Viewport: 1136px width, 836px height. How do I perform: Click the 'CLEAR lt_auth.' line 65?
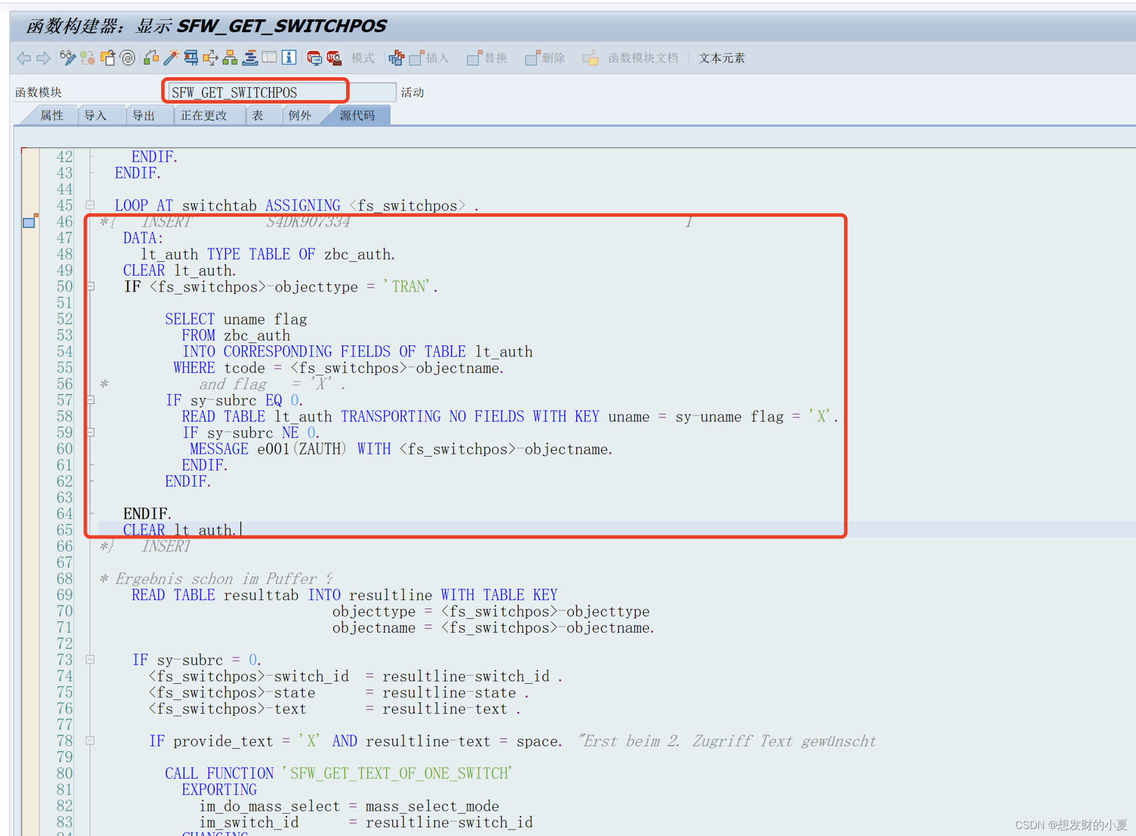[x=179, y=530]
